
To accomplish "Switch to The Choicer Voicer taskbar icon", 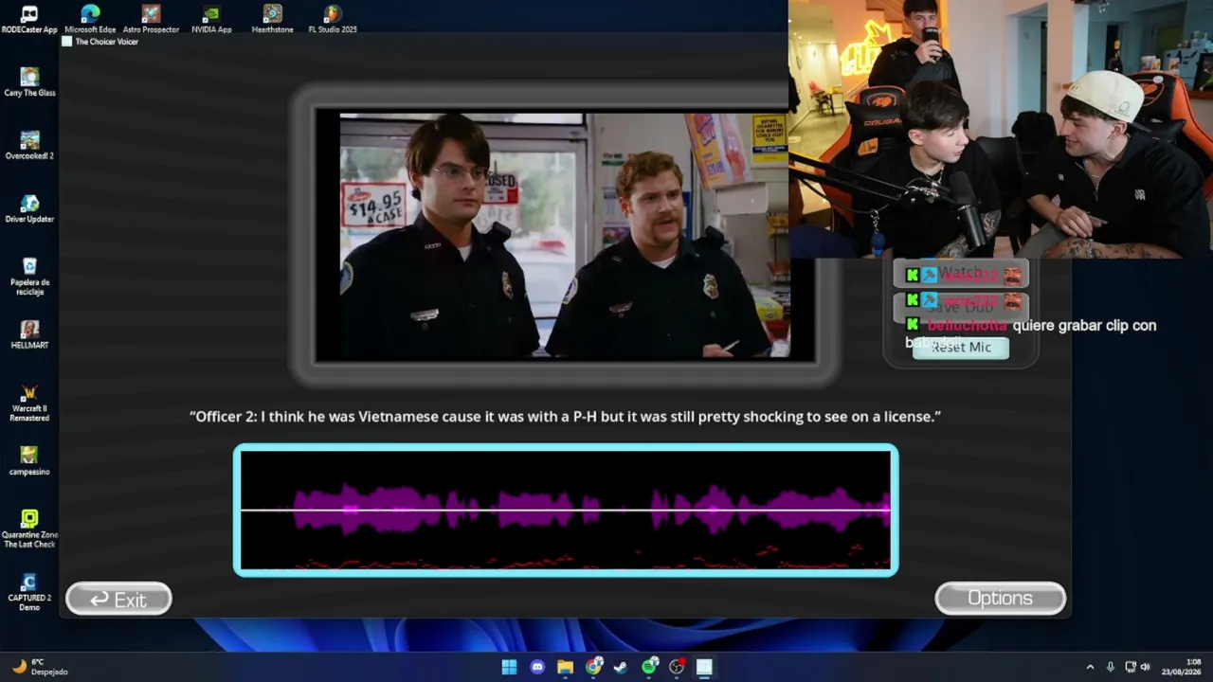I will (704, 667).
